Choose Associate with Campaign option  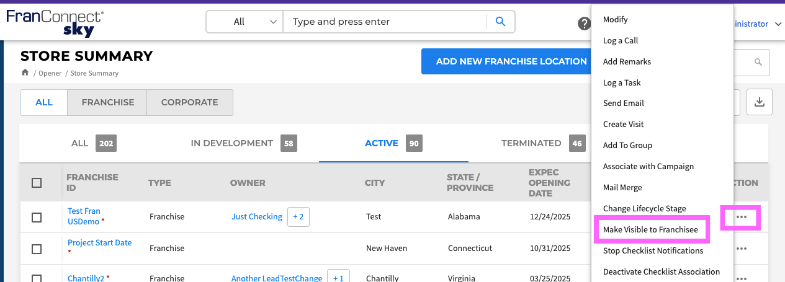pyautogui.click(x=648, y=167)
